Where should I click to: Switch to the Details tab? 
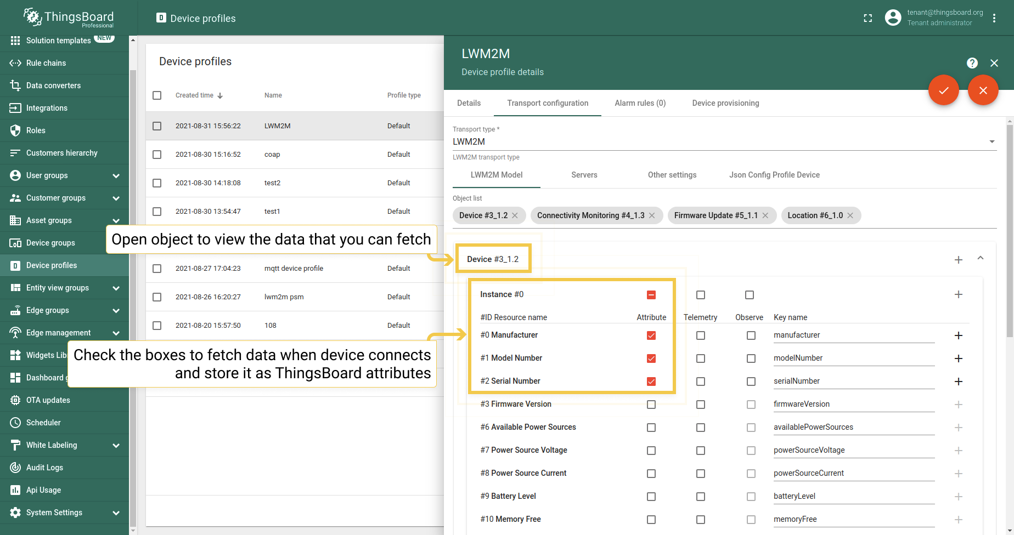point(469,103)
